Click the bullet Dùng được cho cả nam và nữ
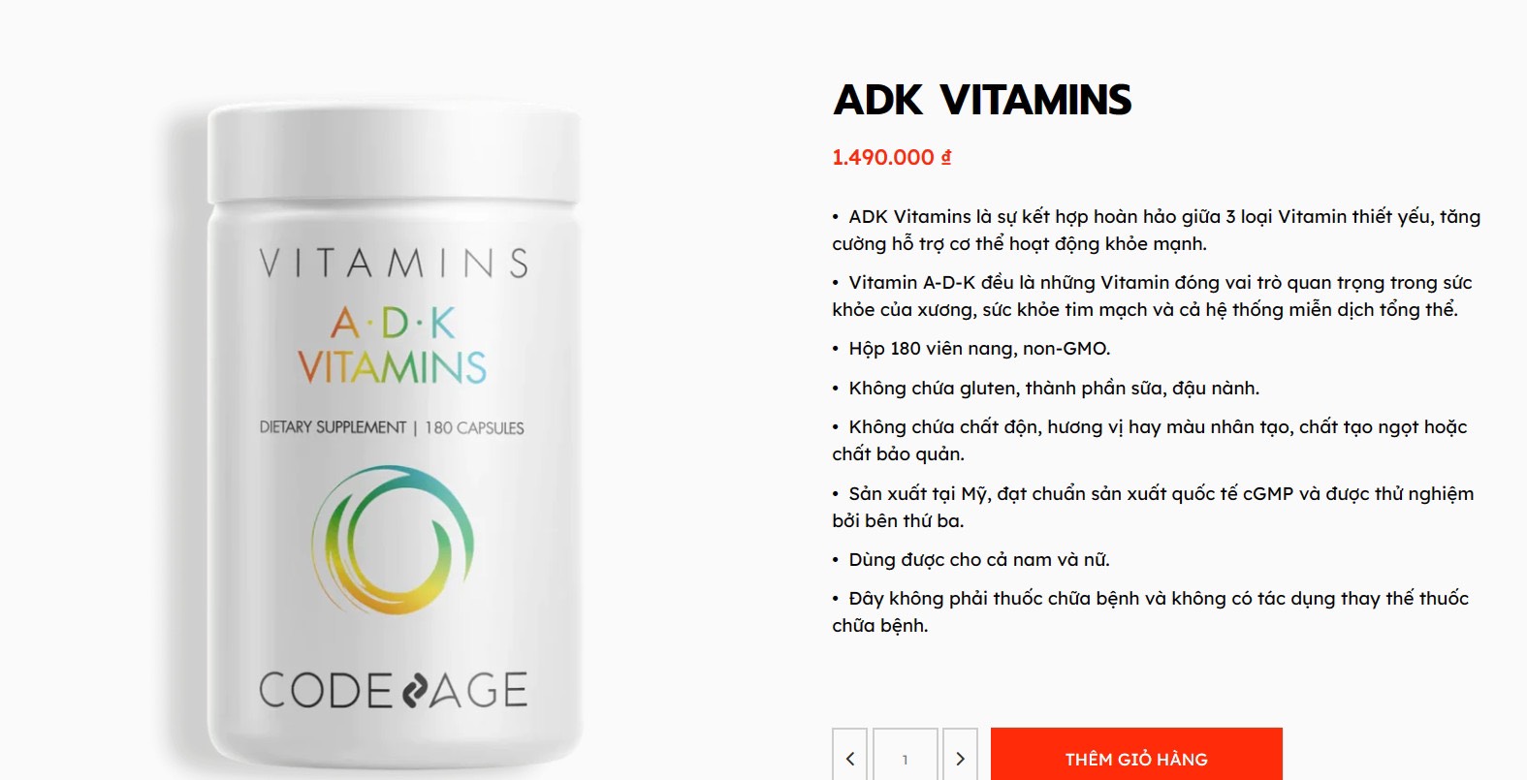The width and height of the screenshot is (1527, 780). 970,560
